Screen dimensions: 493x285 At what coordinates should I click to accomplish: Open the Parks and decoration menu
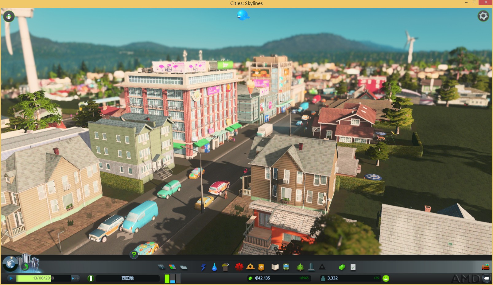pos(300,267)
